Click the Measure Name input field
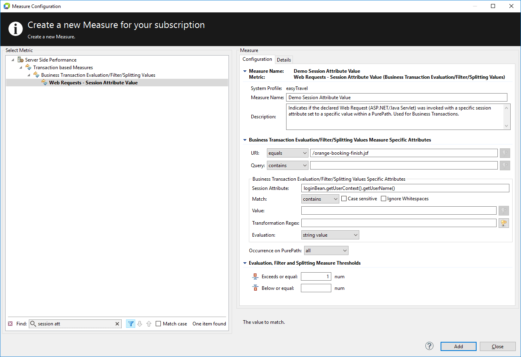 click(397, 97)
